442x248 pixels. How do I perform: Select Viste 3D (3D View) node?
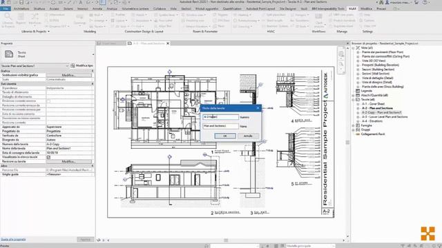pyautogui.click(x=374, y=61)
